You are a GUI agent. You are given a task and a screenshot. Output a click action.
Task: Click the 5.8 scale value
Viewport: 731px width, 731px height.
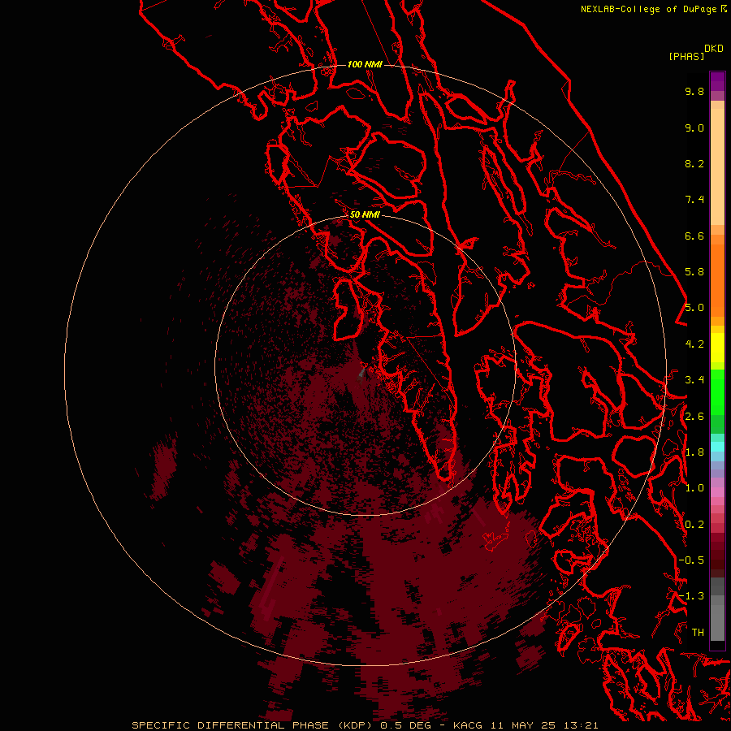pos(694,272)
